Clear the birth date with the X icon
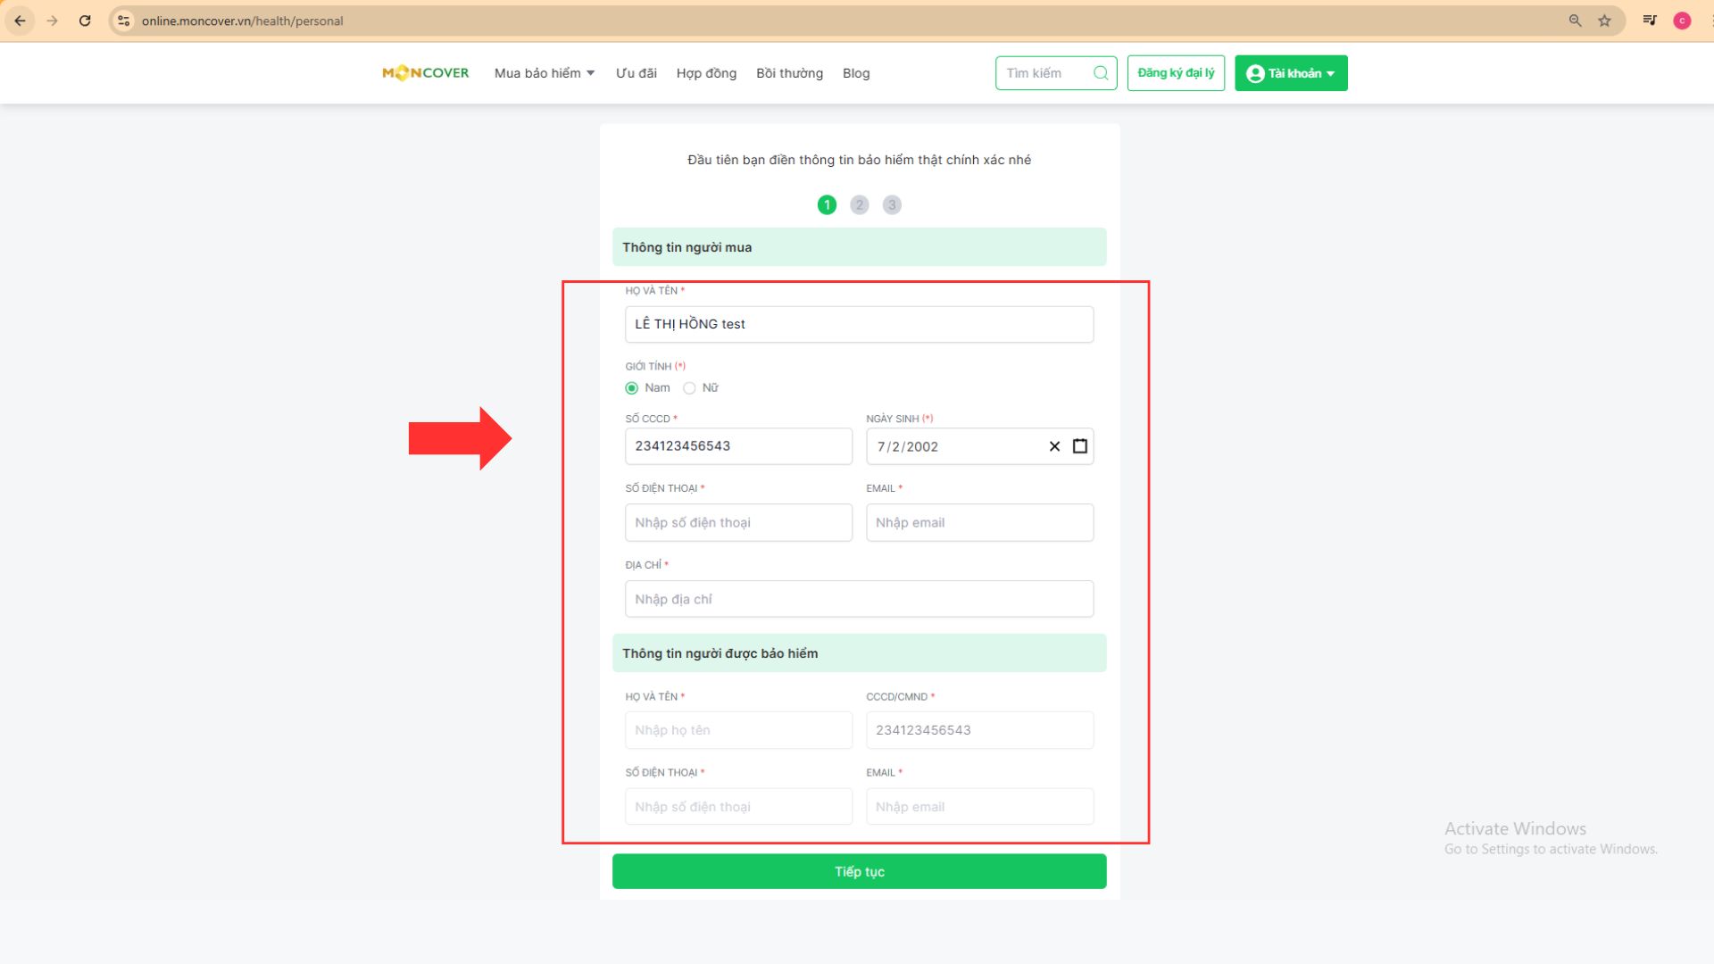This screenshot has width=1714, height=964. [1054, 446]
